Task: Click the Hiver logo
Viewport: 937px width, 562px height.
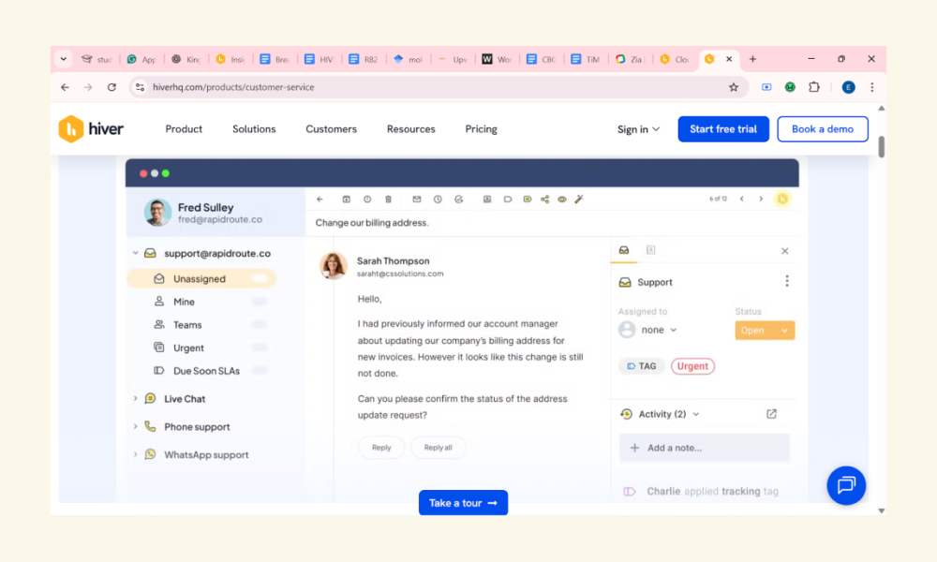Action: (91, 129)
